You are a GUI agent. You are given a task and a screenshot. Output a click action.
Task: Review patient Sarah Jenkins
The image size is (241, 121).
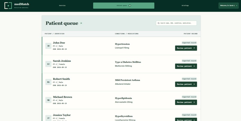pos(186,66)
